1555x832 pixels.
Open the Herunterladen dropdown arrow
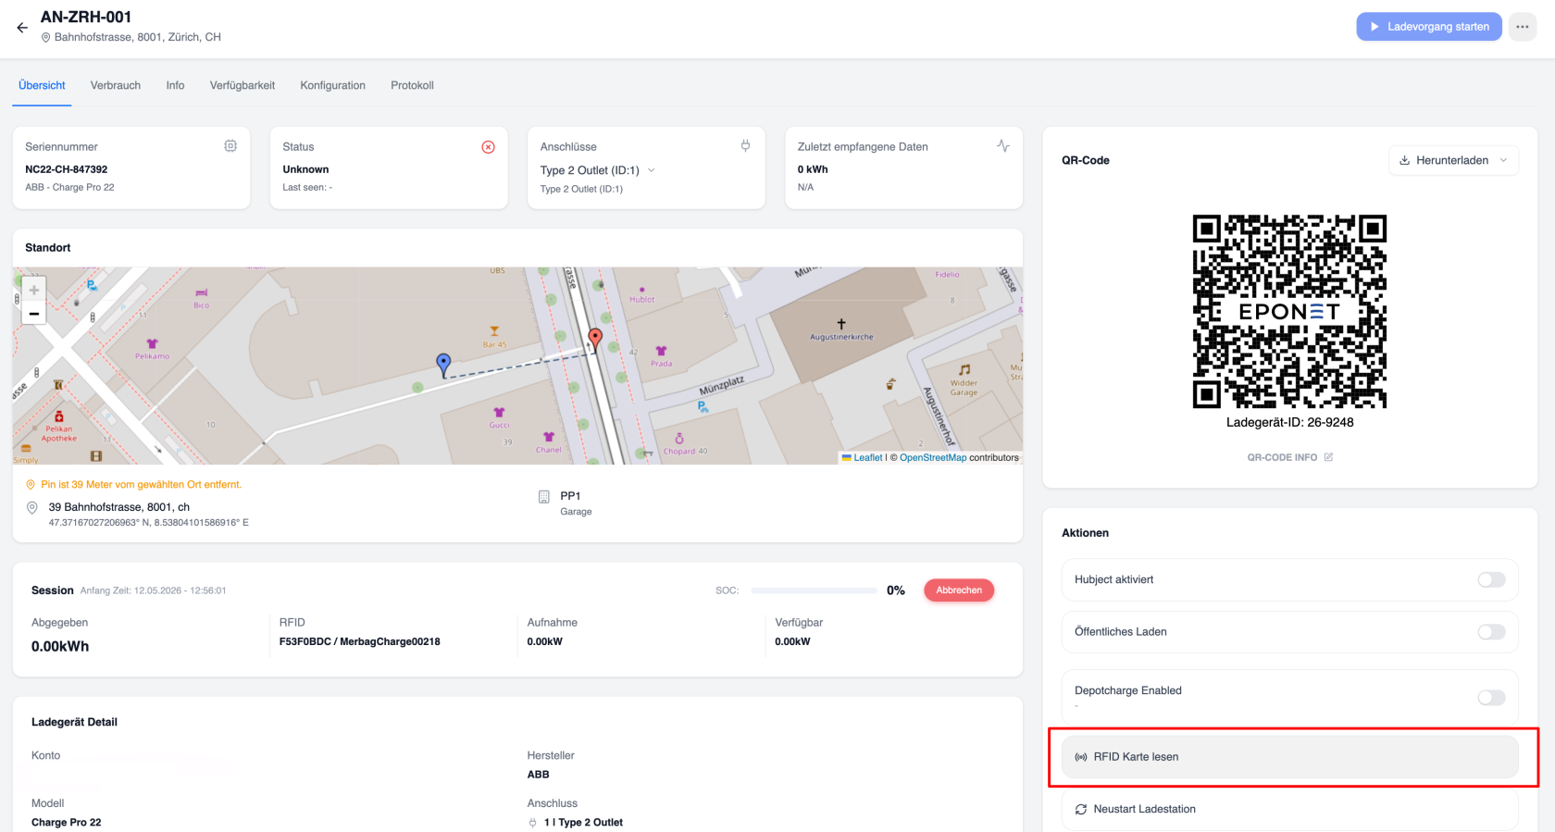[1503, 160]
